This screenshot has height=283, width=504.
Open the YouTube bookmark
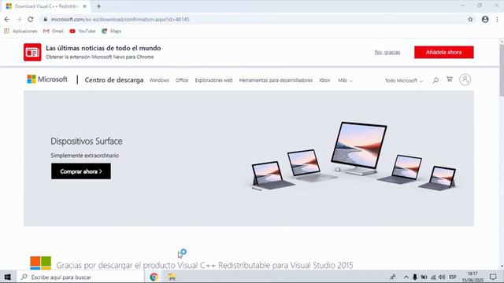click(x=83, y=31)
